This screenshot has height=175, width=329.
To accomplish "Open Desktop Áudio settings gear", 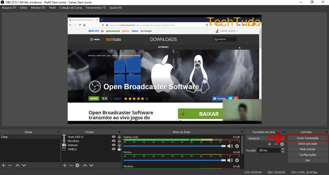I will 237,146.
